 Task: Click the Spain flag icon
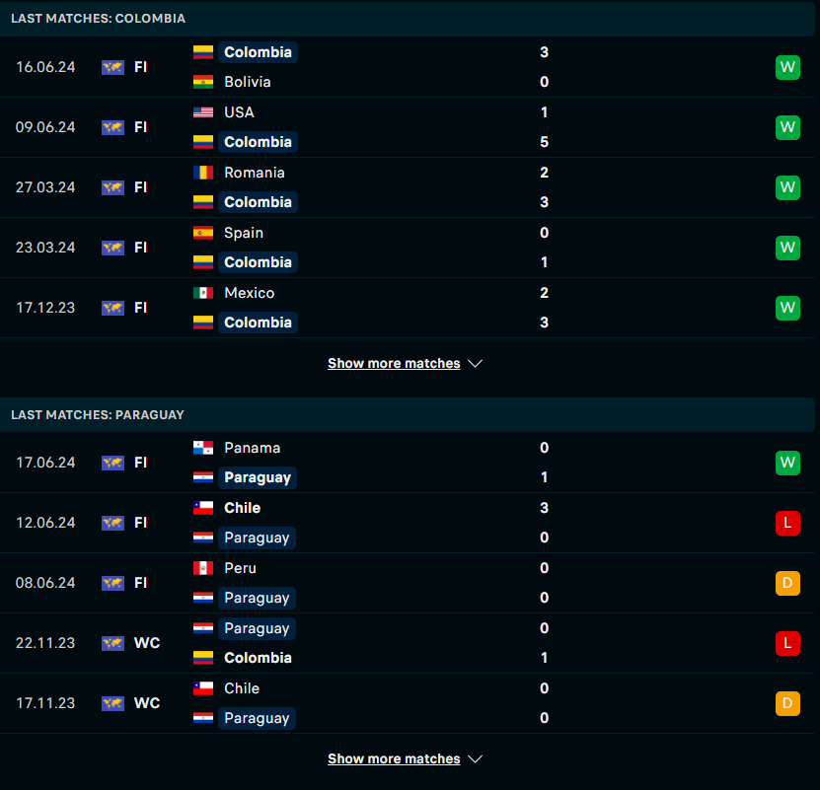tap(203, 233)
